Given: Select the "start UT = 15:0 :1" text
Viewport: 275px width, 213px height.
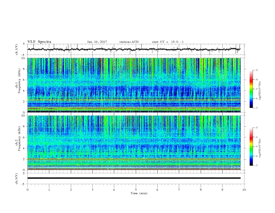Looking at the screenshot, I should click(168, 42).
